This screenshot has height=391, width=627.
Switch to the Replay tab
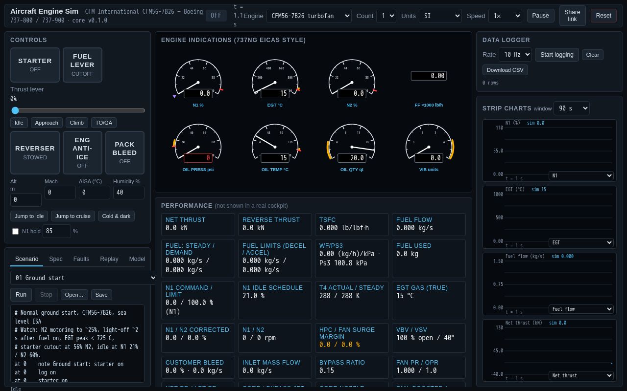(x=109, y=259)
